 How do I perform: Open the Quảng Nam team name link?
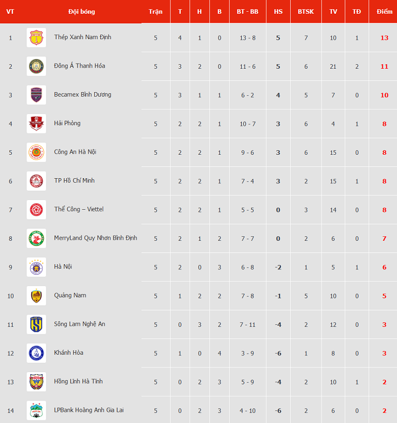tap(70, 295)
